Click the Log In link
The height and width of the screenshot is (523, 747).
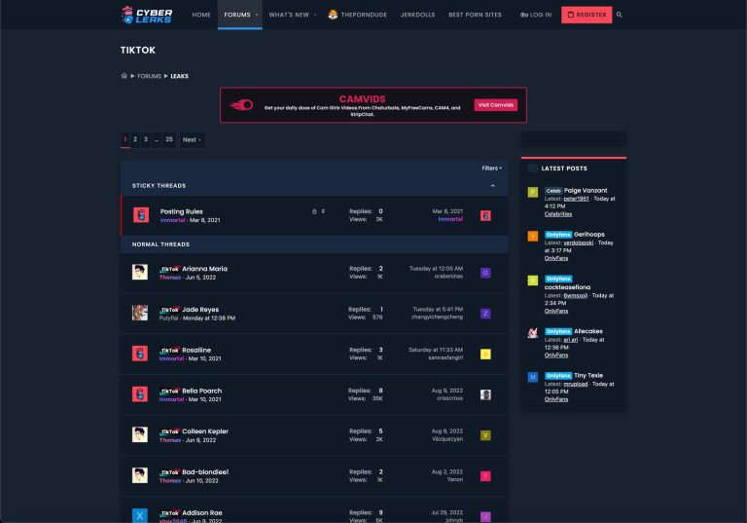(536, 15)
